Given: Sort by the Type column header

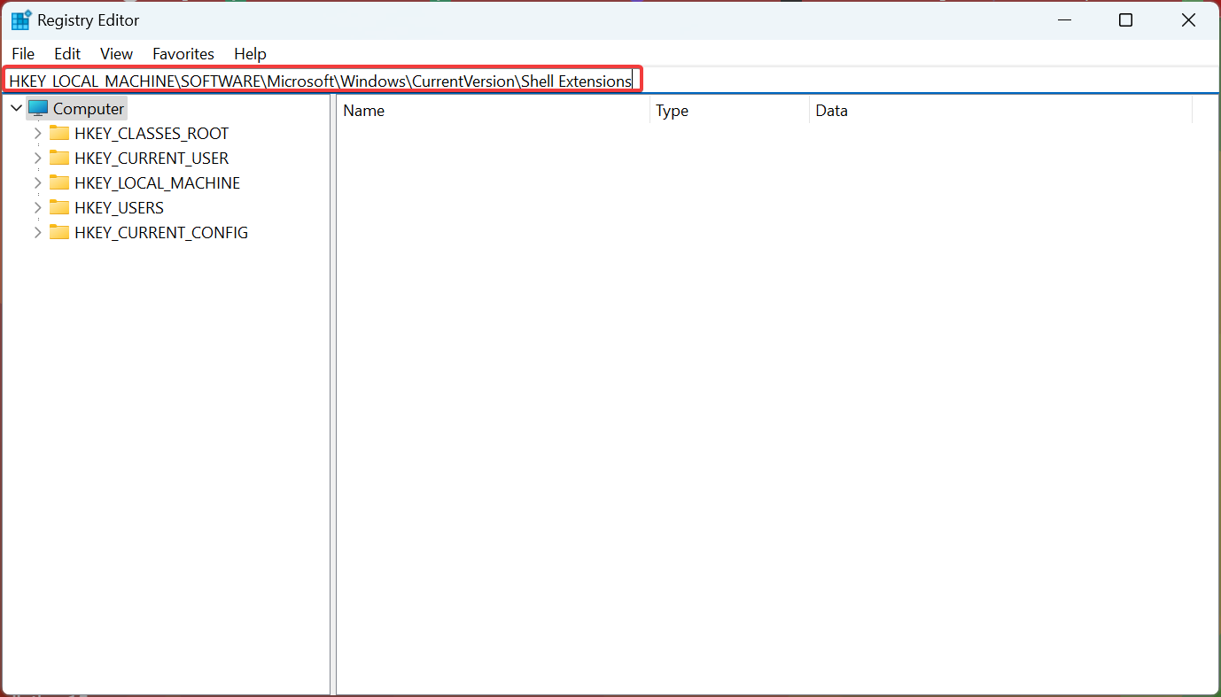Looking at the screenshot, I should 729,111.
